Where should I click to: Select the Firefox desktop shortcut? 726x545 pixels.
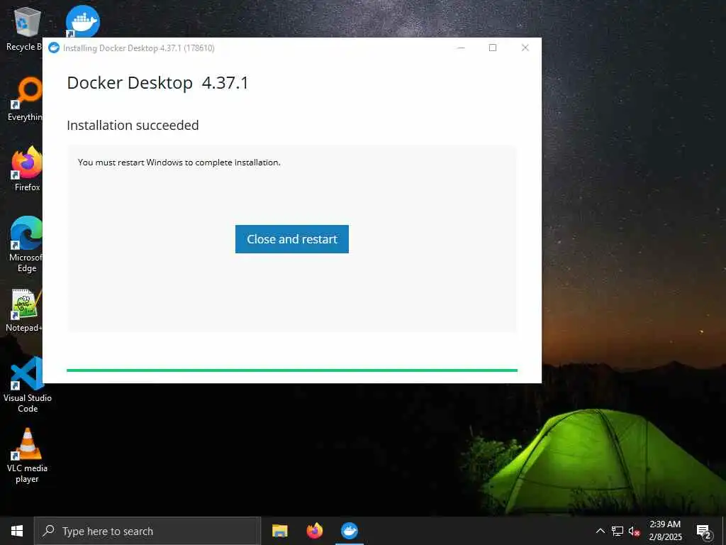point(26,169)
